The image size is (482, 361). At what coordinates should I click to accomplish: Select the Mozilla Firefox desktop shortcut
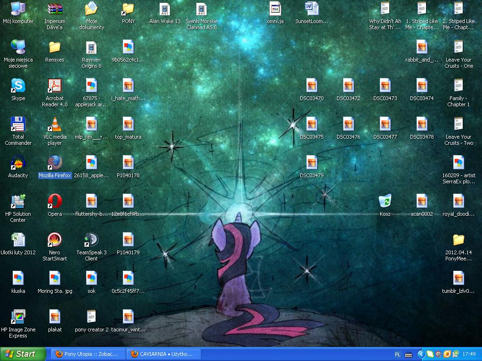(55, 163)
